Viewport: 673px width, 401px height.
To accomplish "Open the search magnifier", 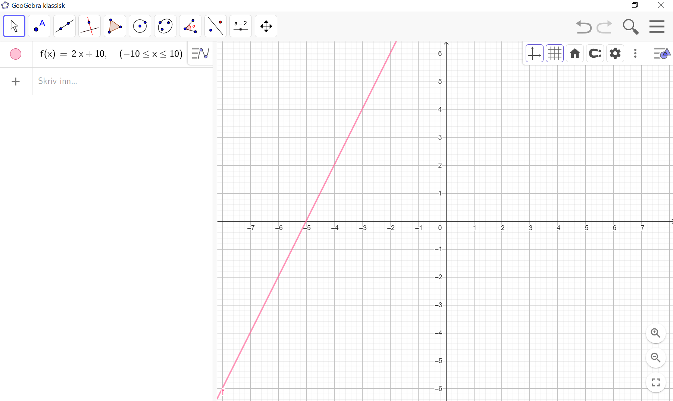I will 630,27.
